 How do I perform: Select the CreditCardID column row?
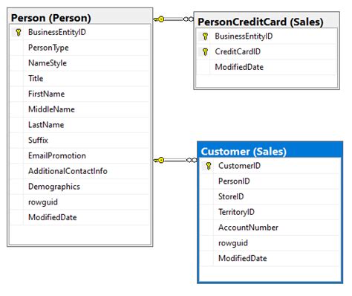tap(267, 52)
